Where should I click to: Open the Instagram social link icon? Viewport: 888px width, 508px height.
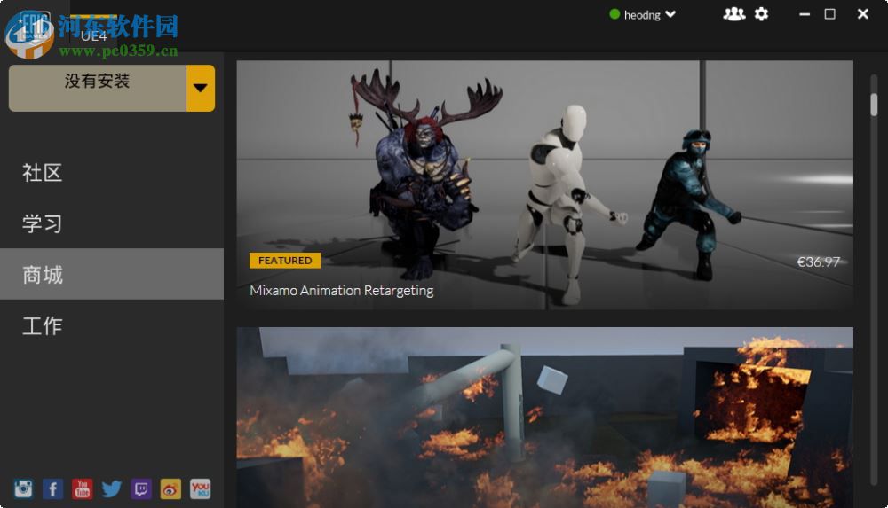(x=23, y=488)
